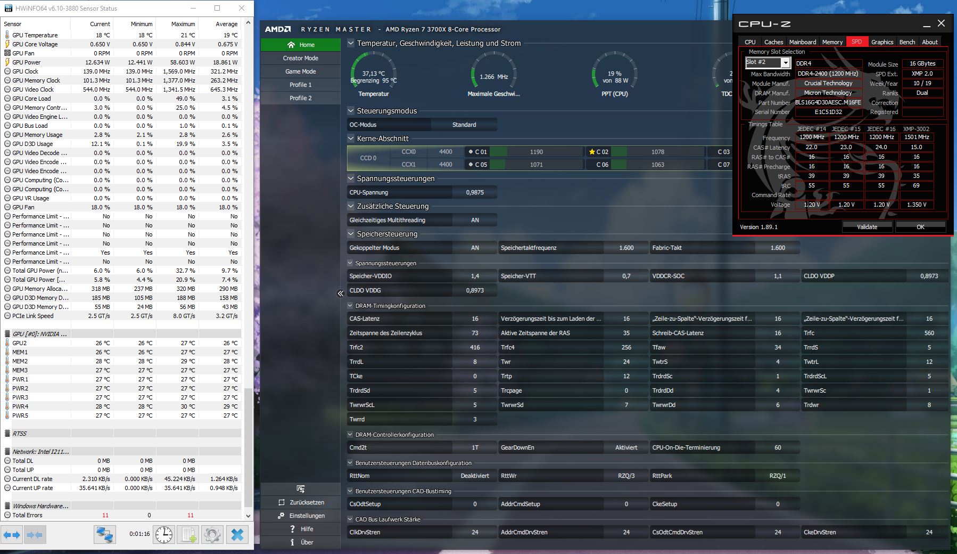Click thermometer icon beside GPU2 sensor
Image resolution: width=957 pixels, height=554 pixels.
7,343
